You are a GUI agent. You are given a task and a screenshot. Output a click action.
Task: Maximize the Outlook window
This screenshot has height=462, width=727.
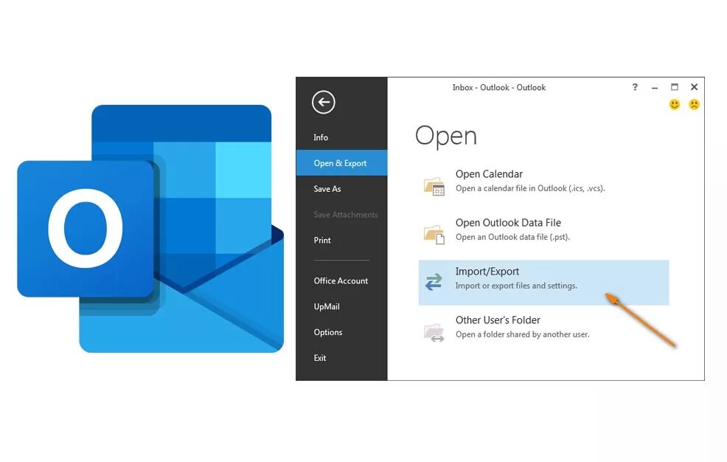pyautogui.click(x=675, y=87)
